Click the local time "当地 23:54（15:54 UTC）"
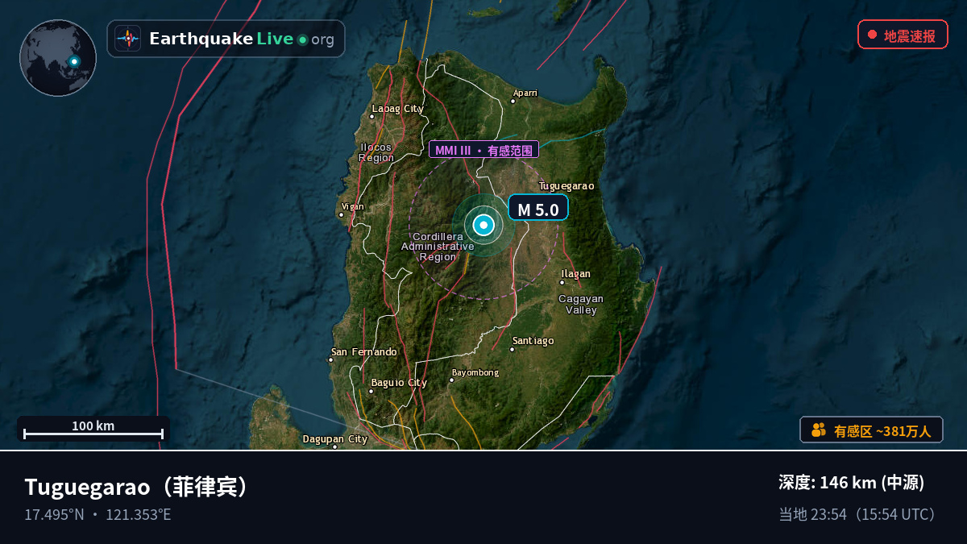 coord(859,514)
